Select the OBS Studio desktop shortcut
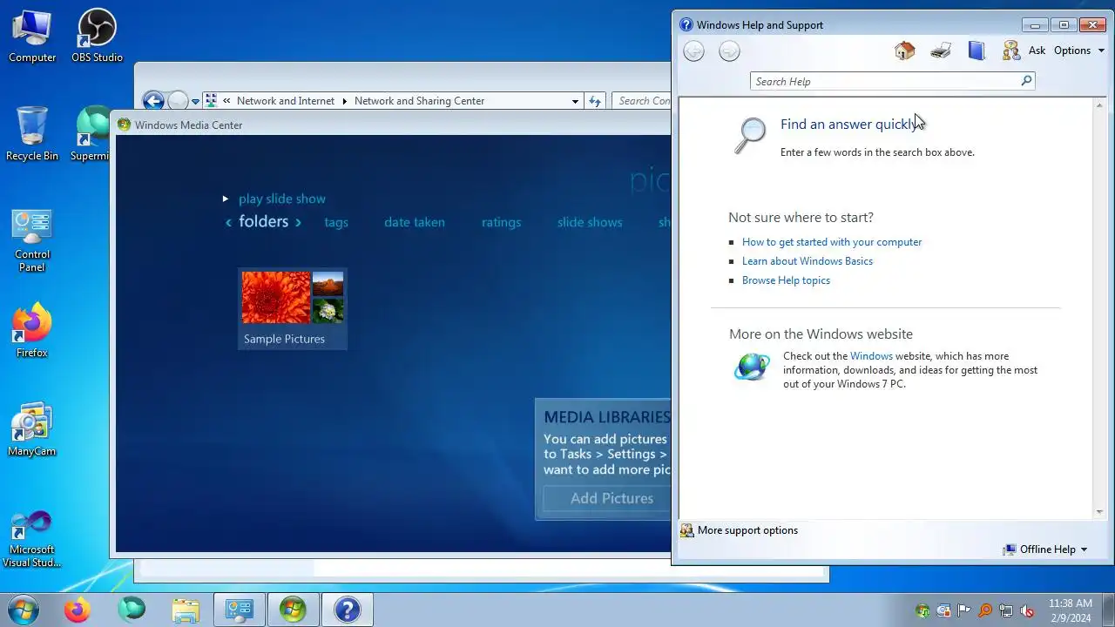The image size is (1115, 627). click(x=97, y=37)
